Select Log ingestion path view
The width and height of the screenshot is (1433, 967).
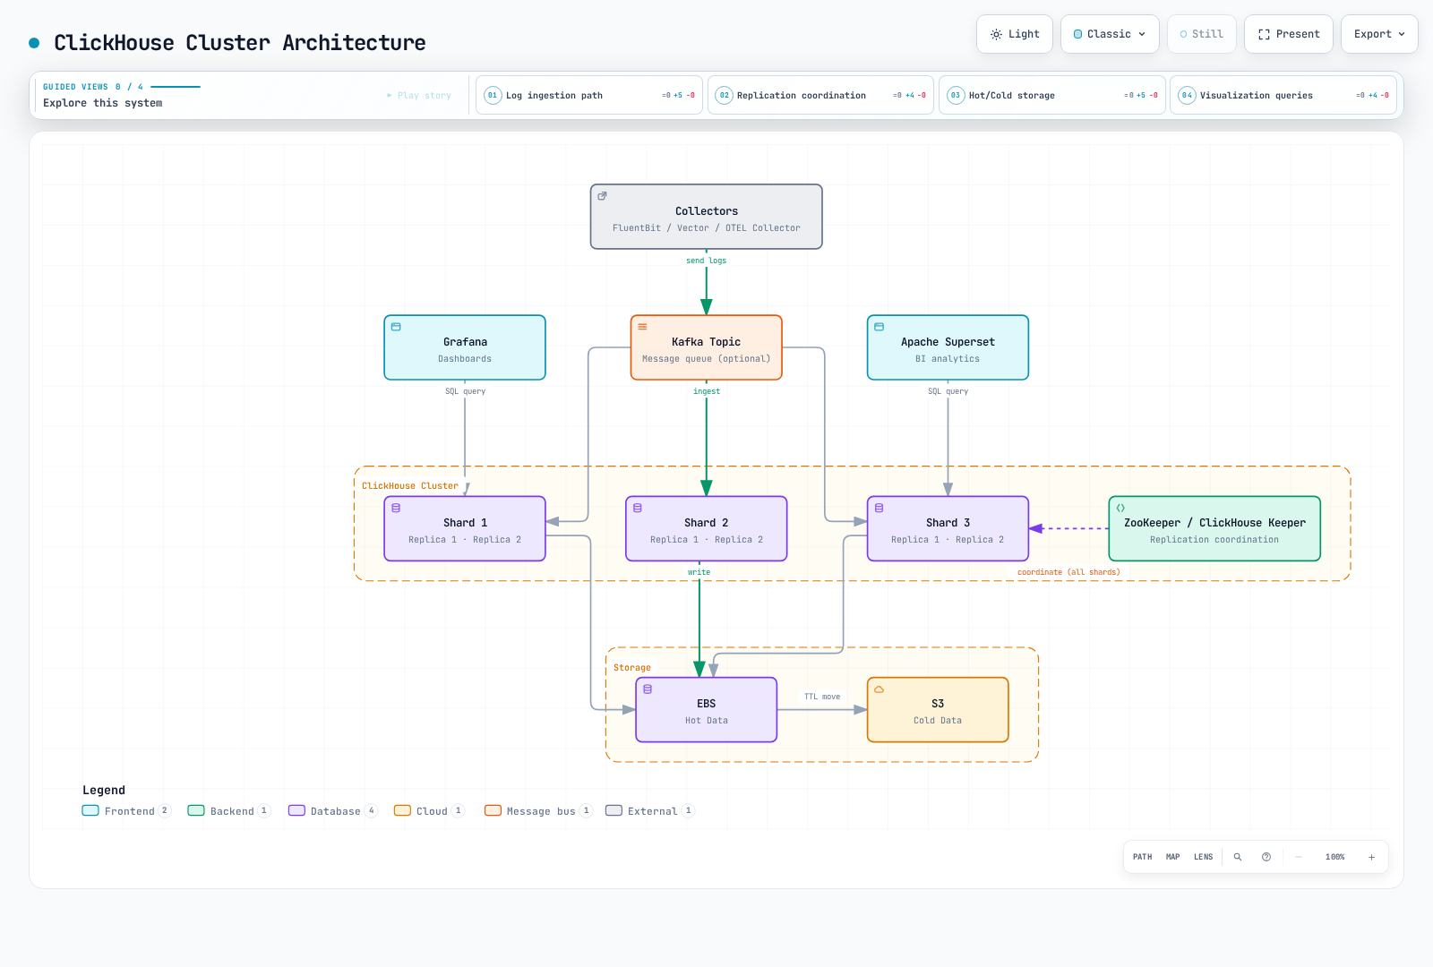(x=589, y=95)
